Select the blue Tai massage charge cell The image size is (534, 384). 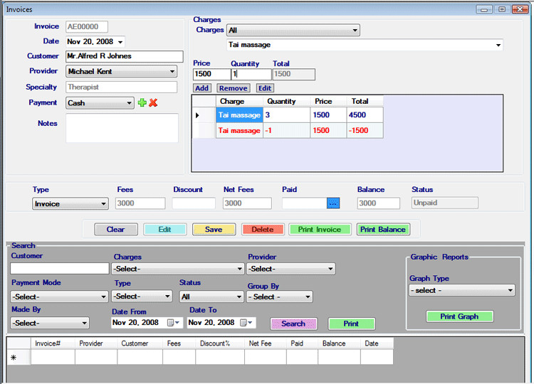coord(239,115)
